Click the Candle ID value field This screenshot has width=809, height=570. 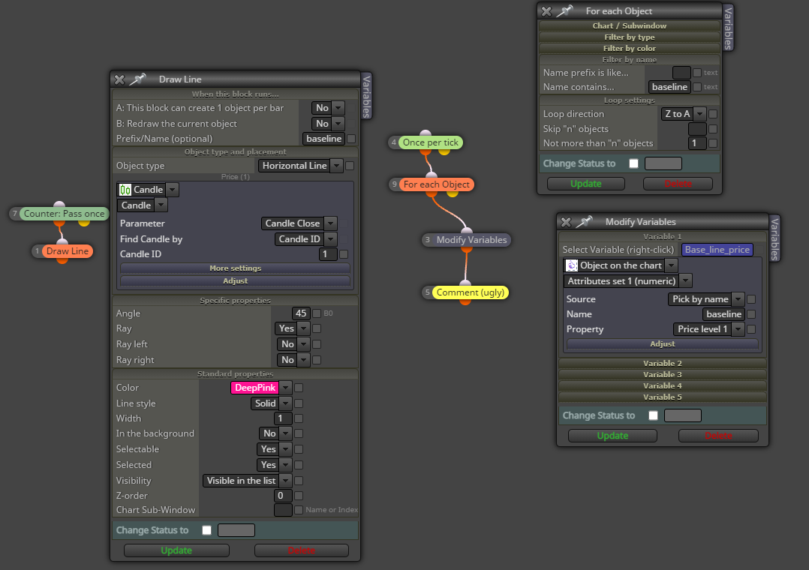328,254
